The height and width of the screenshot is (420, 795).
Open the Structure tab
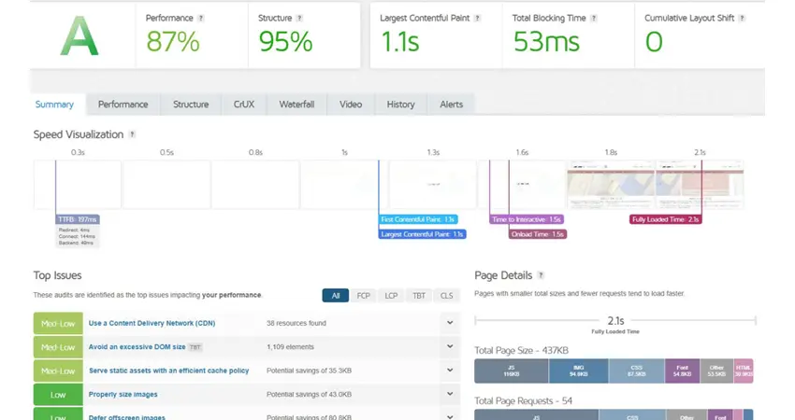pyautogui.click(x=191, y=105)
